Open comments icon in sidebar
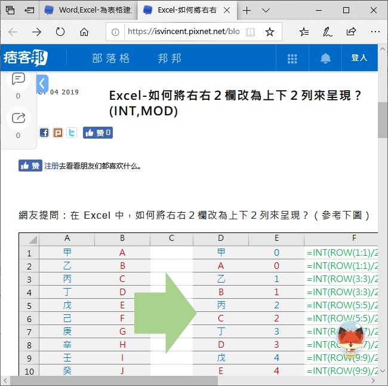388x386 pixels. (x=19, y=78)
